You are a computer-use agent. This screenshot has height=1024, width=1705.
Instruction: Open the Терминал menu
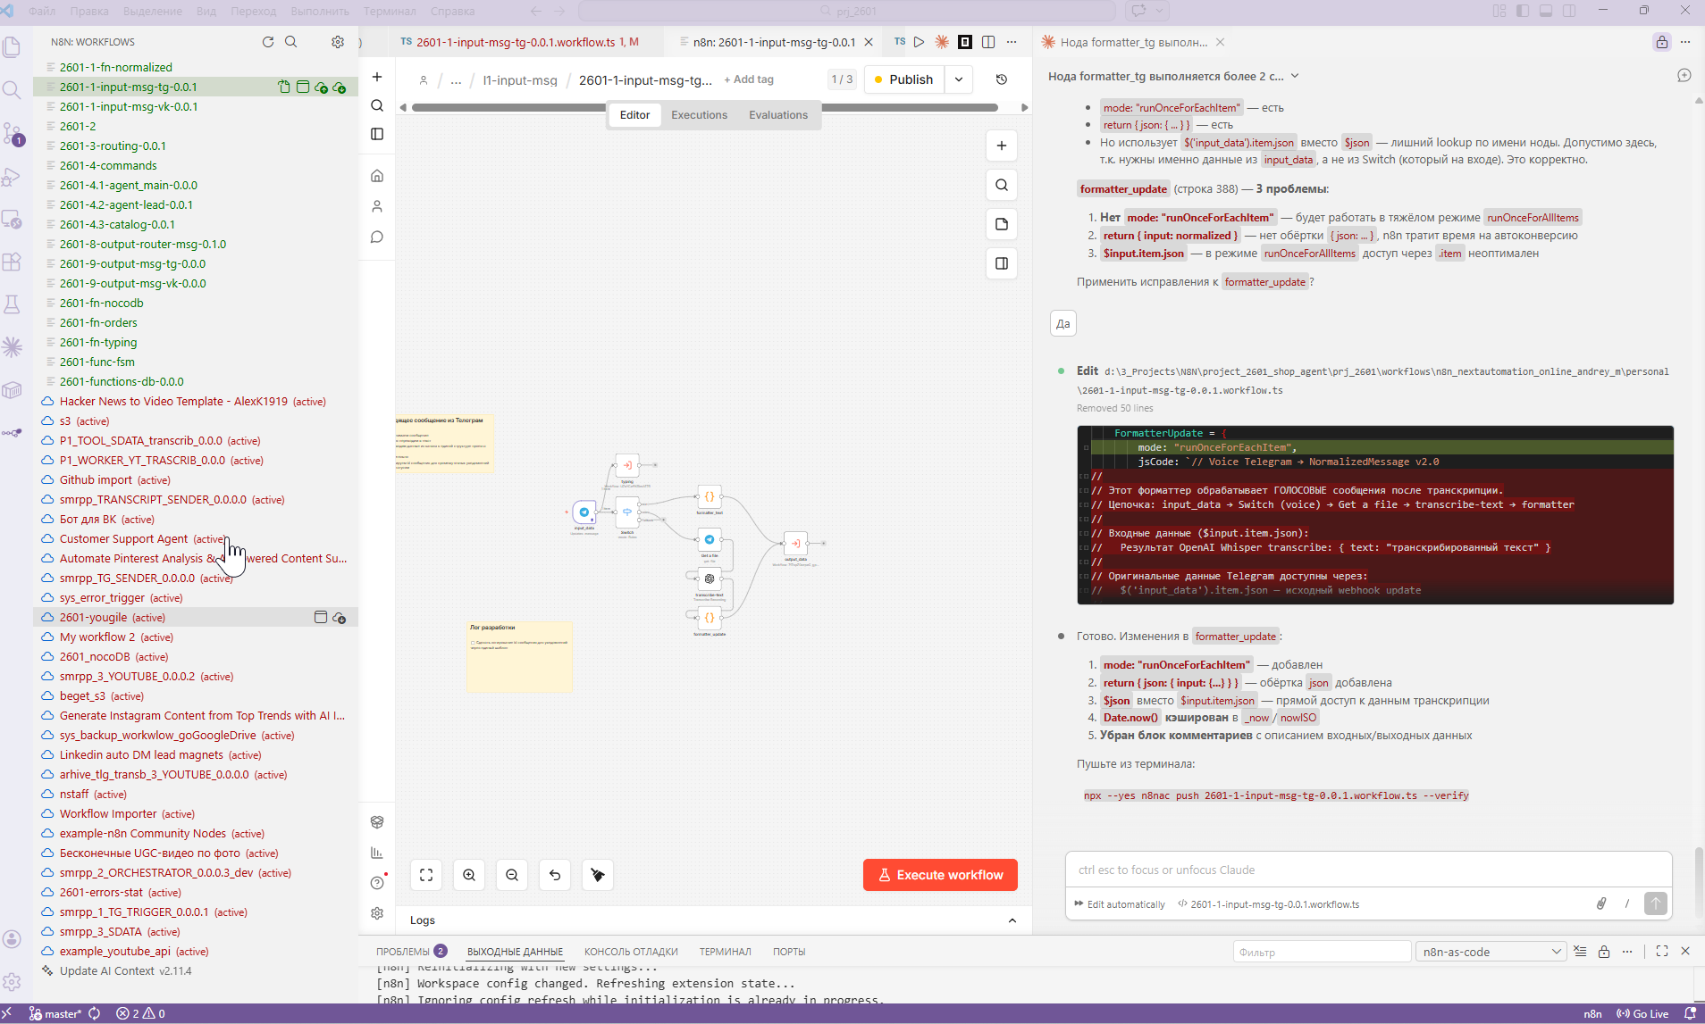pyautogui.click(x=390, y=11)
